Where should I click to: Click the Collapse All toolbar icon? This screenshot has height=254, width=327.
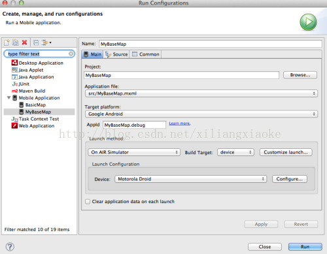coord(36,42)
